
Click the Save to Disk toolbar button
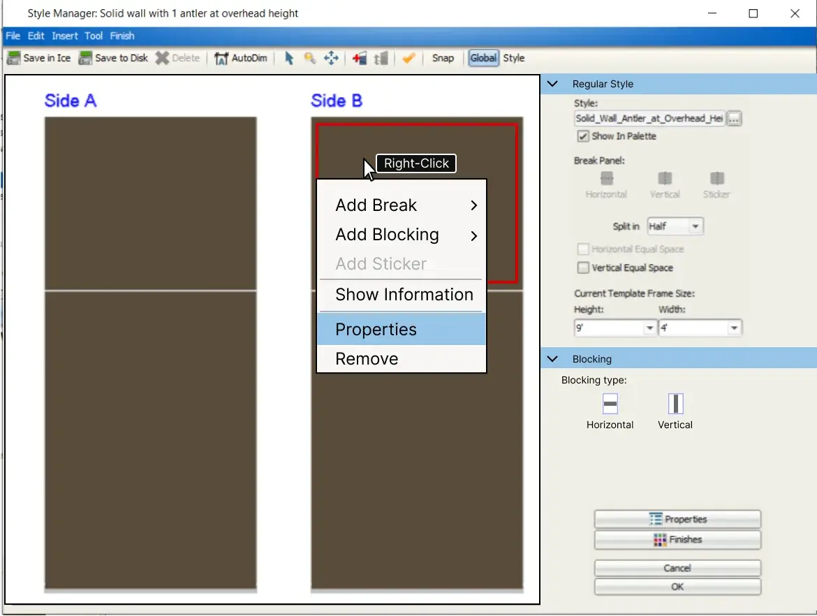114,58
